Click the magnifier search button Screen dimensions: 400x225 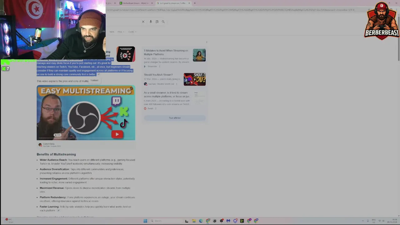[x=163, y=22]
